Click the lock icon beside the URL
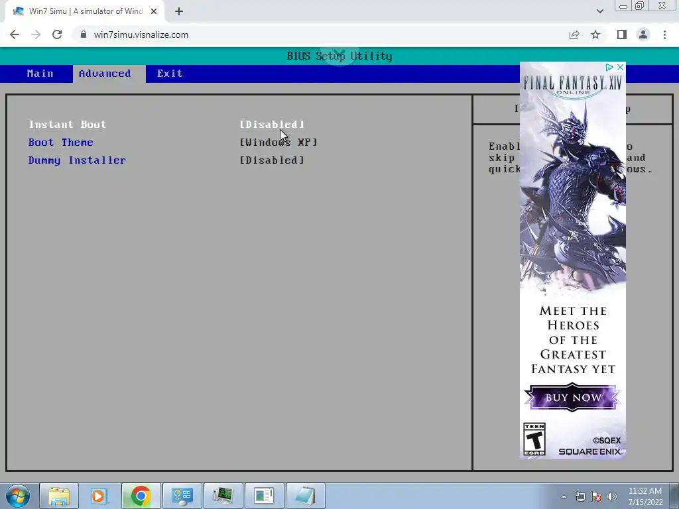The height and width of the screenshot is (509, 679). [x=84, y=34]
